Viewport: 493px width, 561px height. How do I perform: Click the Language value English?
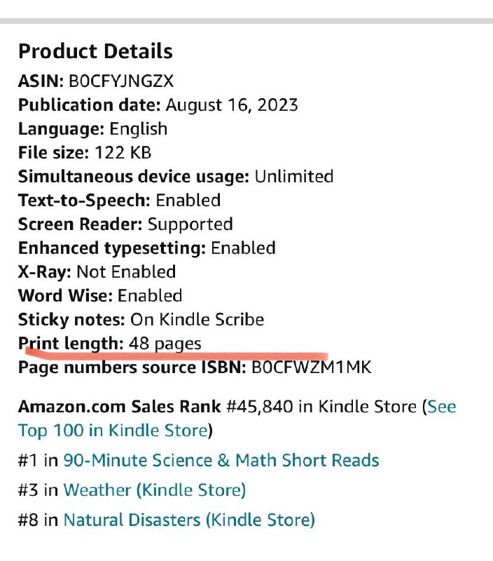point(138,129)
